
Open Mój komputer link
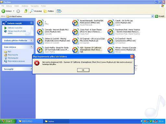pos(13,58)
